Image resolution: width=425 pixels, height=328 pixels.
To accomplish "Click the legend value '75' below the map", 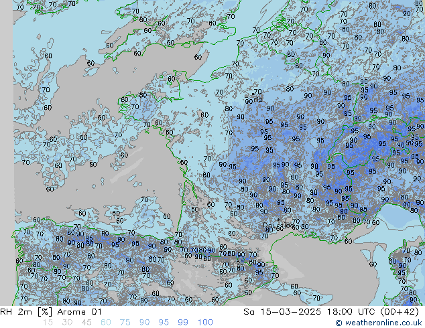I will 125,323.
